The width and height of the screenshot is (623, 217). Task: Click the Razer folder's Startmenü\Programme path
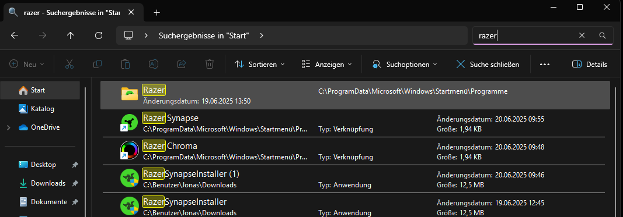point(413,91)
